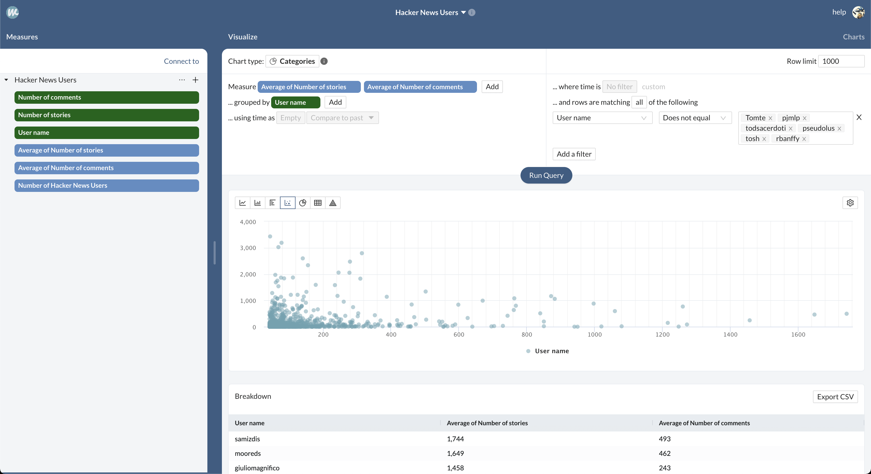
Task: Click the Empty time field
Action: [x=290, y=118]
